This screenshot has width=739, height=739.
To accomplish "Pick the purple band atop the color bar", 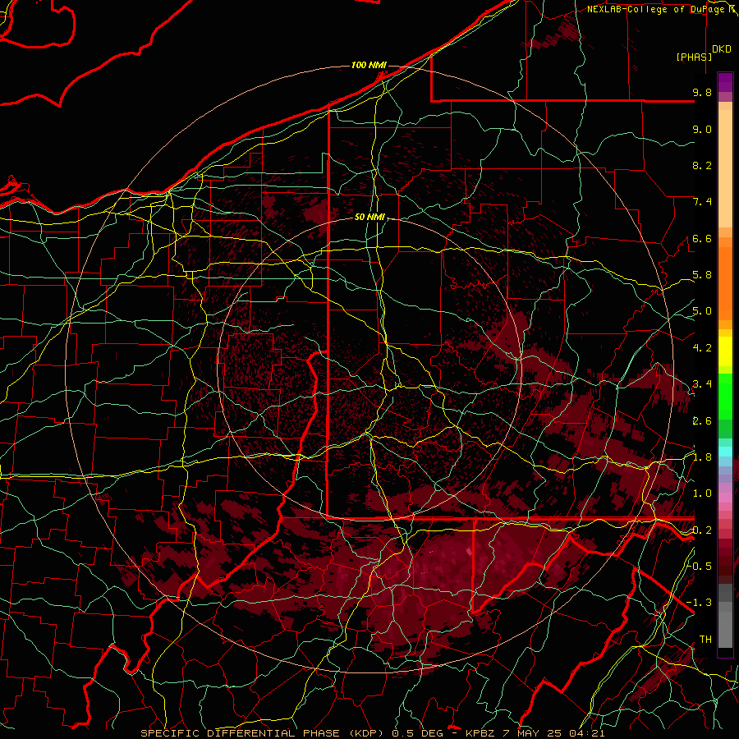I will [725, 82].
